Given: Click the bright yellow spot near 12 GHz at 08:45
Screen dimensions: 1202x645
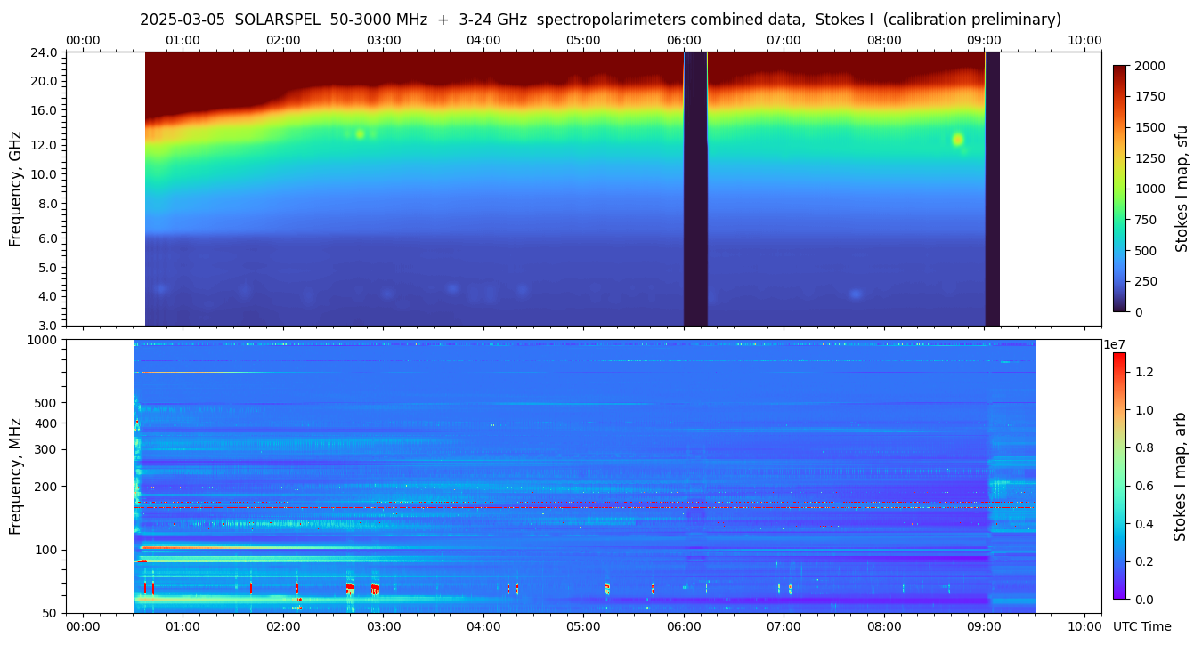Looking at the screenshot, I should pos(958,139).
